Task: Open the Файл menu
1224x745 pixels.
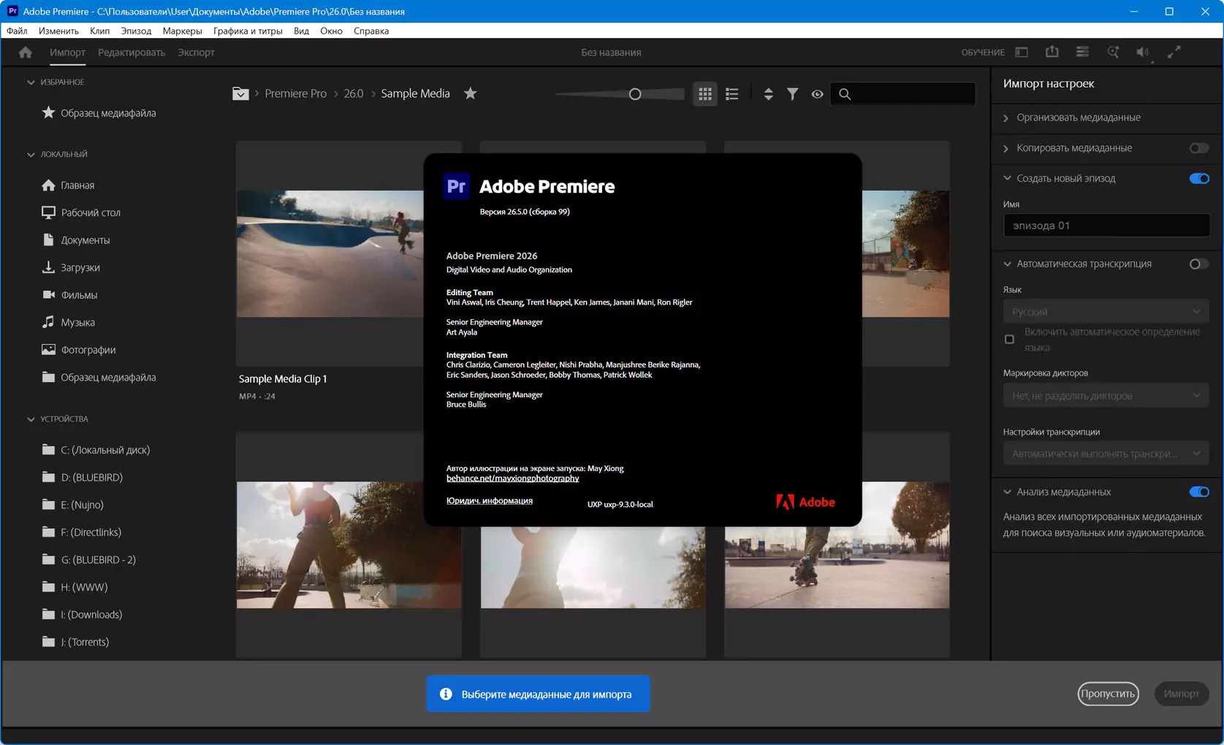Action: 17,31
